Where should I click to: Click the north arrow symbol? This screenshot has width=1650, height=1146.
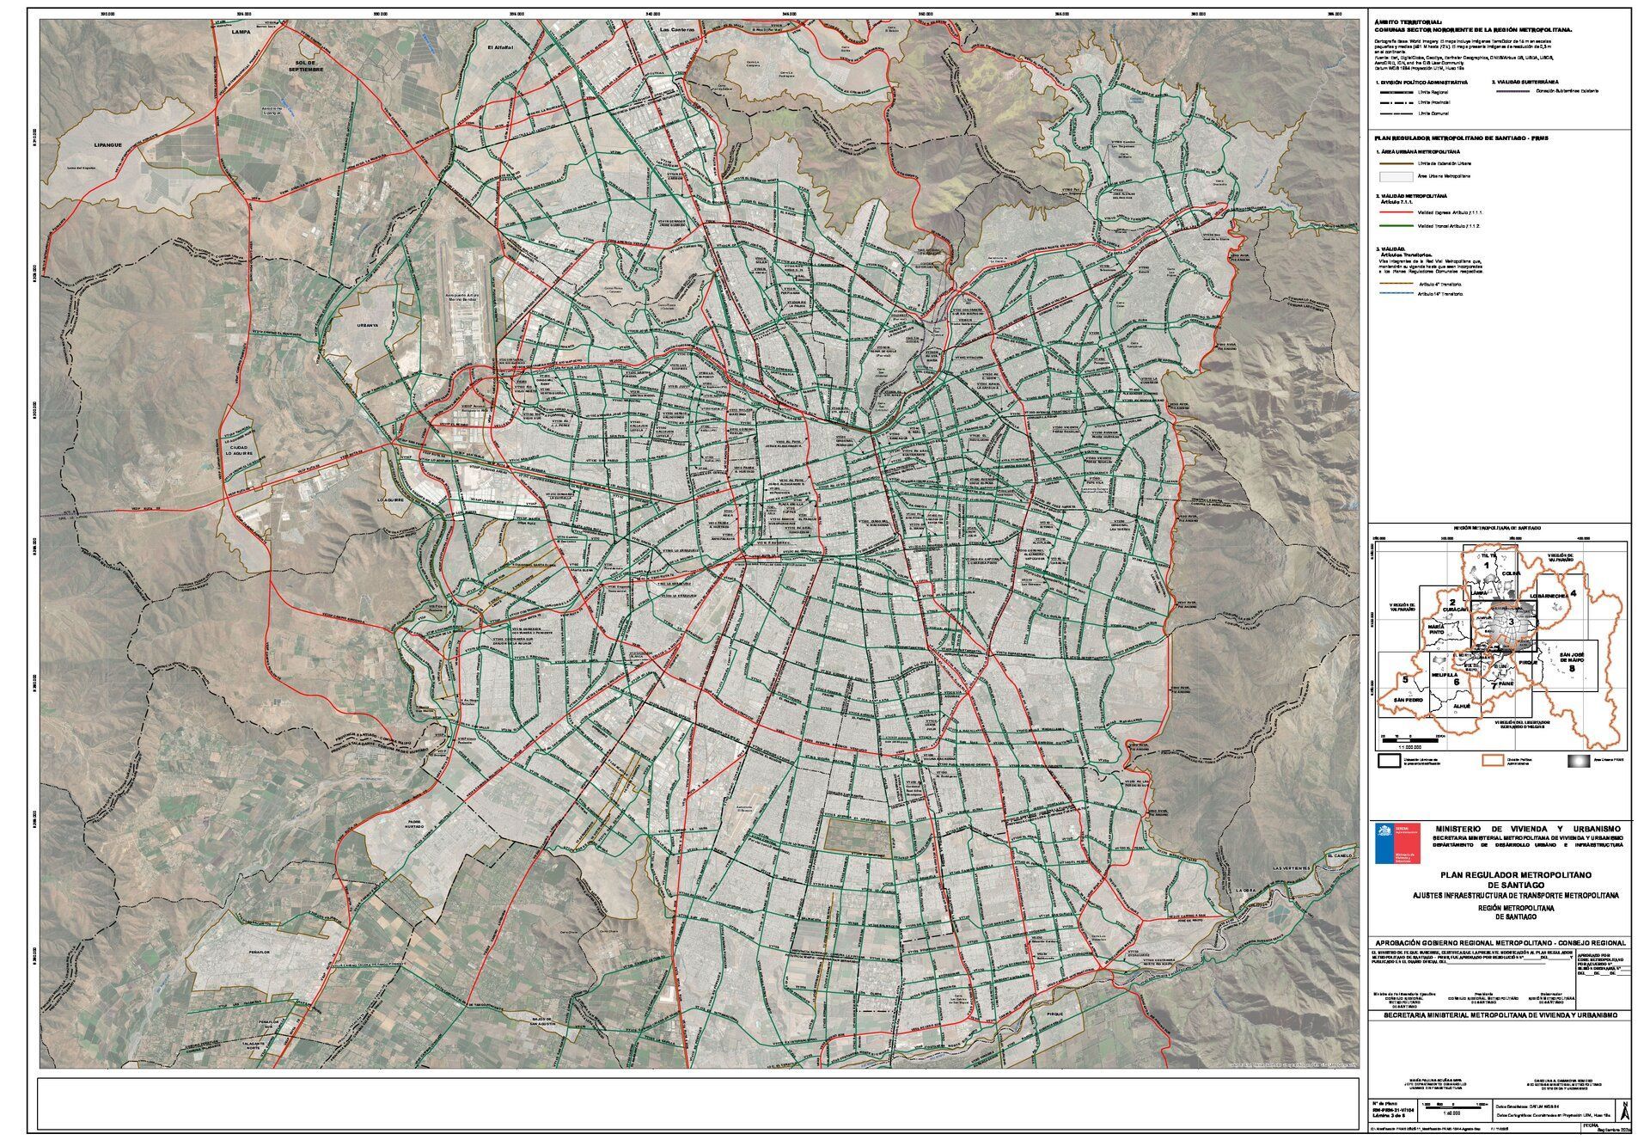point(1624,1110)
